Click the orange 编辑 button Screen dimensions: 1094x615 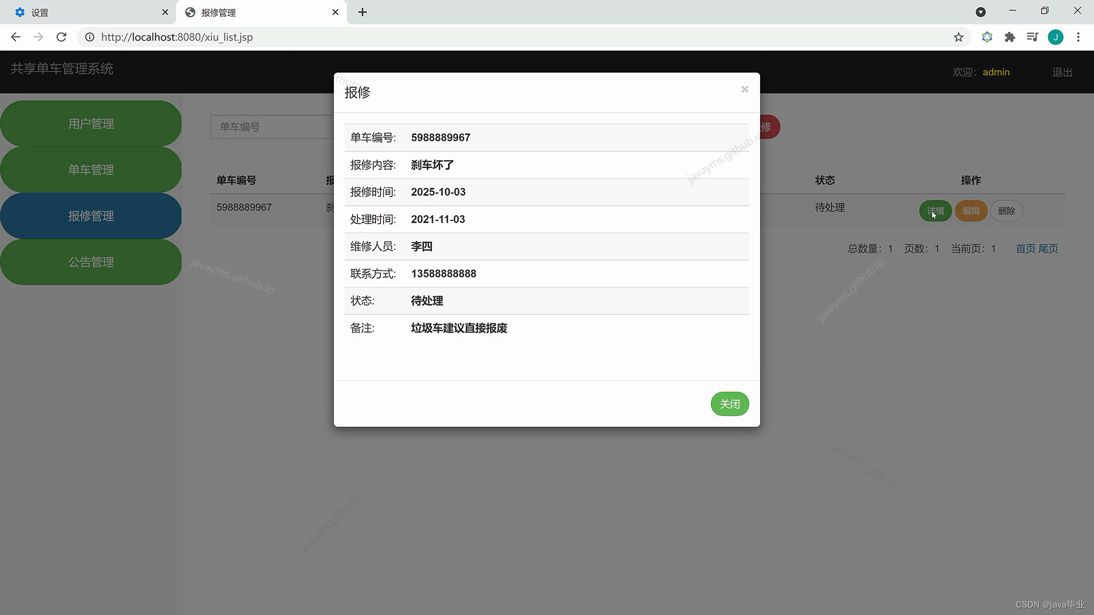tap(971, 211)
